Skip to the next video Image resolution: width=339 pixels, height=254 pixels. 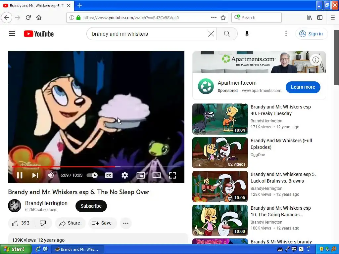tap(35, 175)
